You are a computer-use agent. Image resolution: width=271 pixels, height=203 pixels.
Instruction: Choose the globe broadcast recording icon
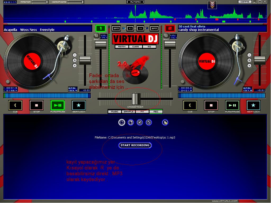tap(149, 123)
